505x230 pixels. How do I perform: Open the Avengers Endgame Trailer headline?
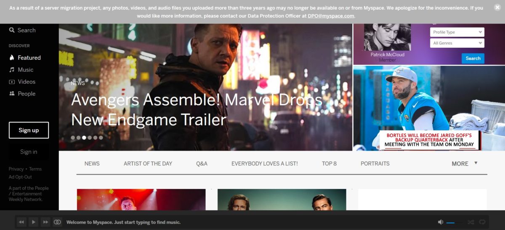[x=197, y=110]
